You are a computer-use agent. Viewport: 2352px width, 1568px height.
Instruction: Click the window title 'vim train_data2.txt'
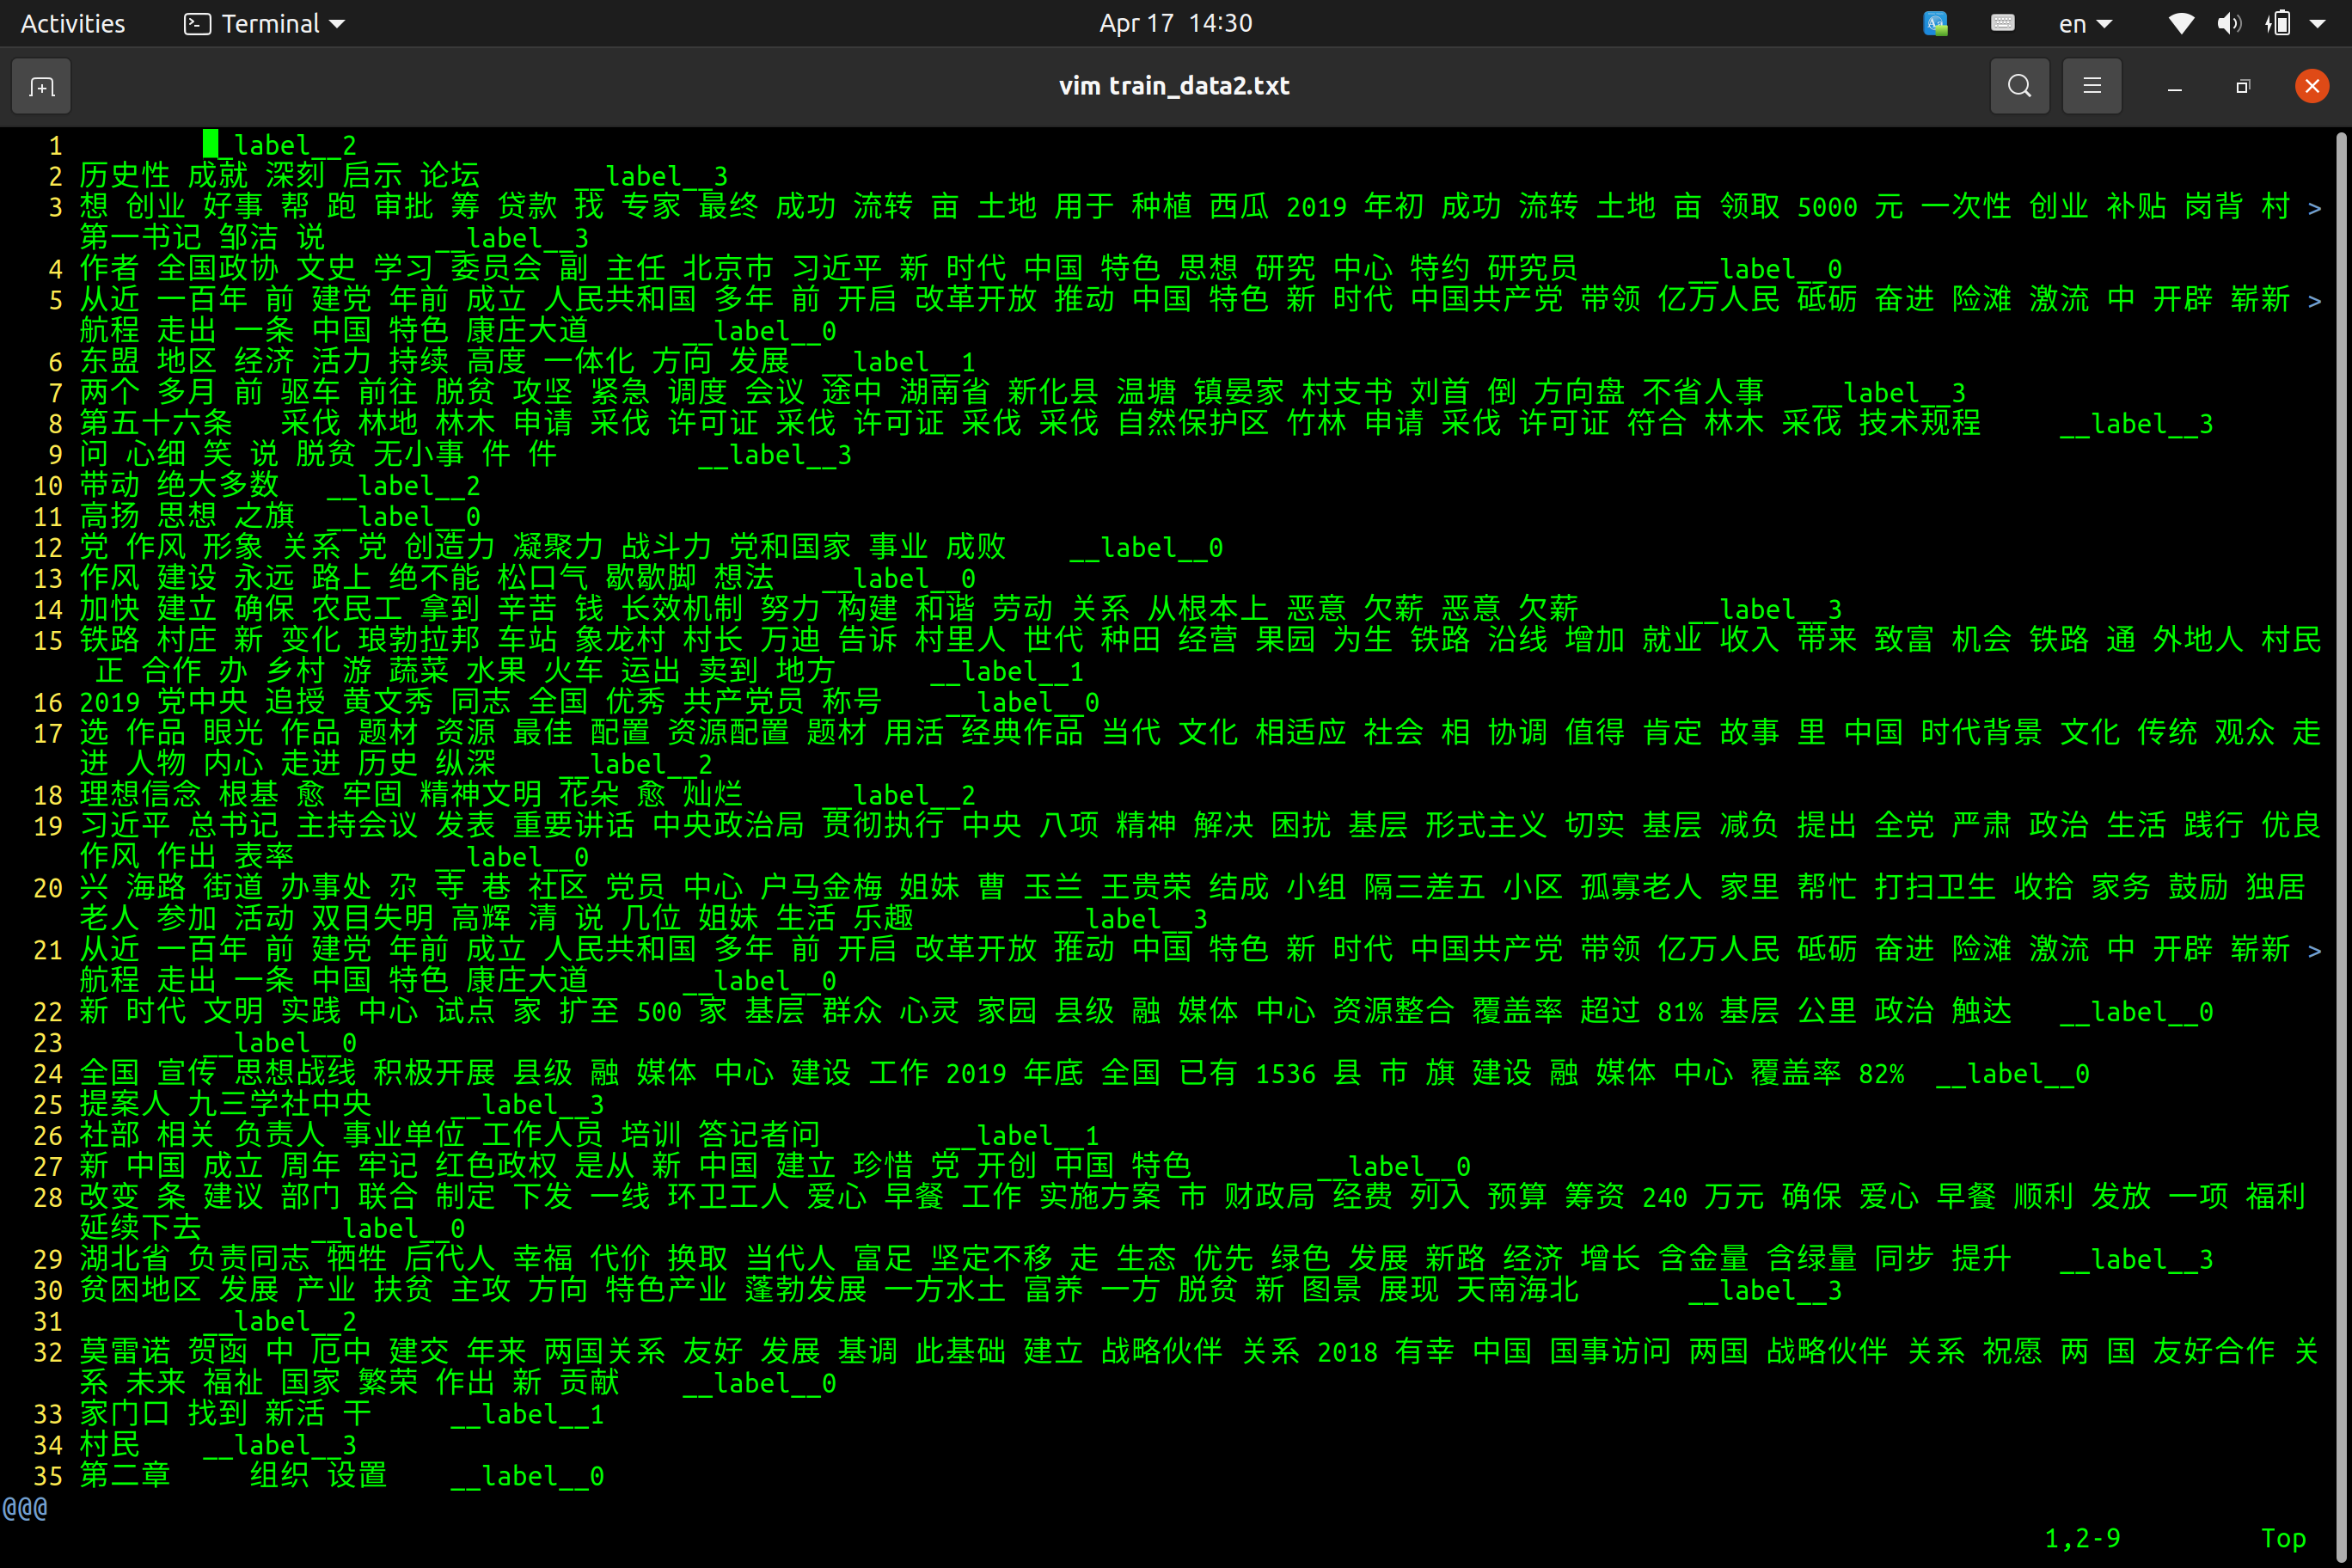coord(1174,86)
